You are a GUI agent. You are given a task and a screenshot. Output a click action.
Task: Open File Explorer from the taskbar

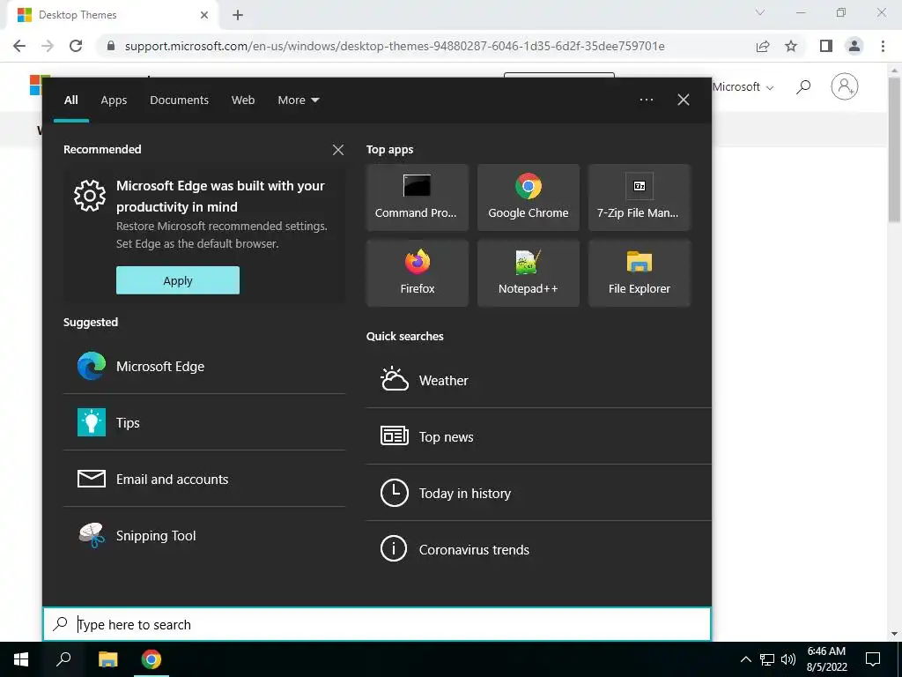pos(107,659)
